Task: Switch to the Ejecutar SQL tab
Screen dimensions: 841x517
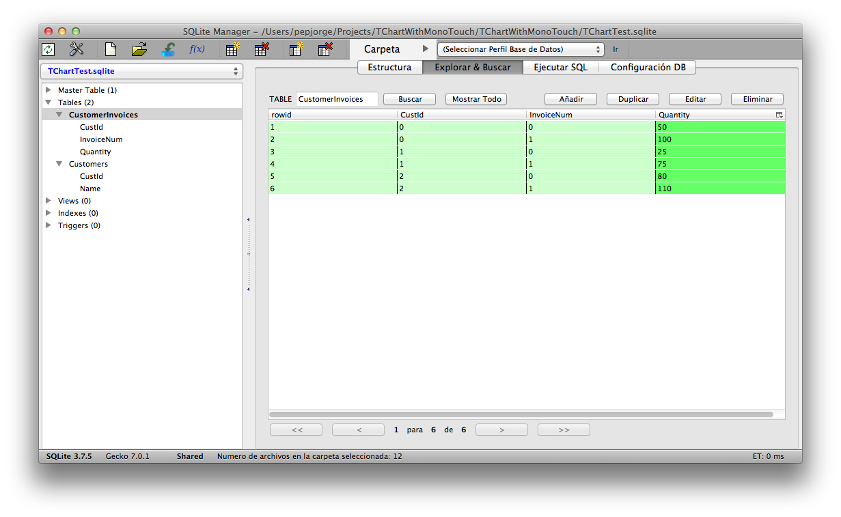Action: [x=560, y=67]
